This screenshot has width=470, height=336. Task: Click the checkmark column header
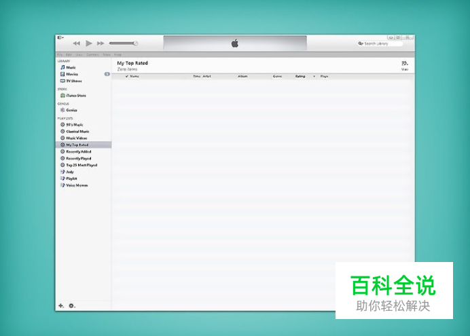click(x=127, y=76)
